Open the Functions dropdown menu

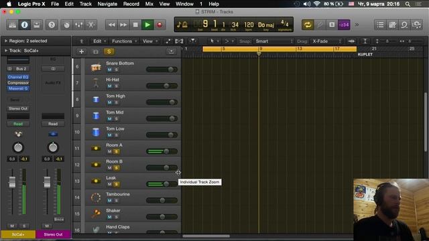pos(124,42)
